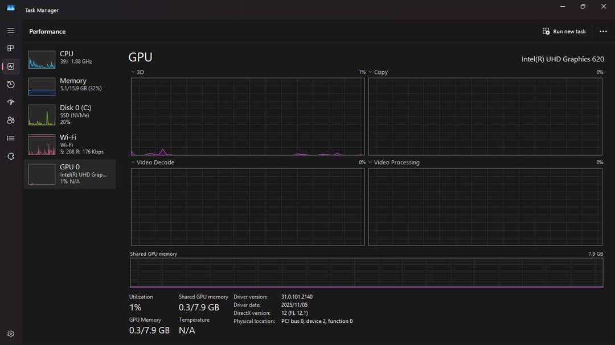Screen dimensions: 615x345
Task: Click the Memory usage mini graph thumbnail
Action: tap(42, 86)
